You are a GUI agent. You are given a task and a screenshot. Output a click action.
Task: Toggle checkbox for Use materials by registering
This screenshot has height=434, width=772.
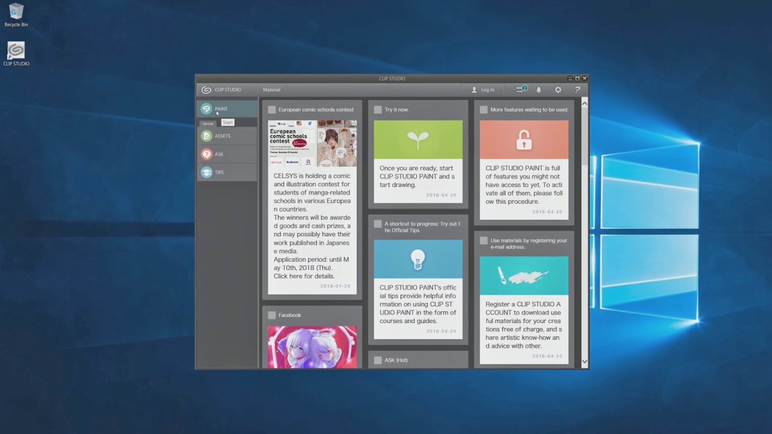[484, 241]
